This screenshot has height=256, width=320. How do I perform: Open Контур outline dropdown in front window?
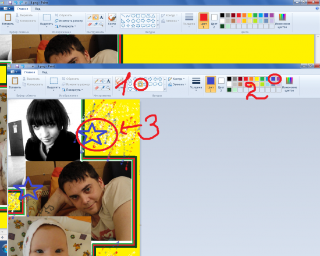[x=176, y=79]
